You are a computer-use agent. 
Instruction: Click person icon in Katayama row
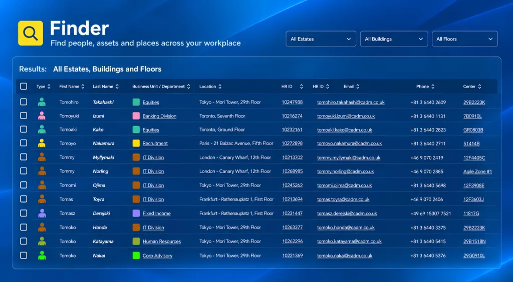tap(42, 241)
